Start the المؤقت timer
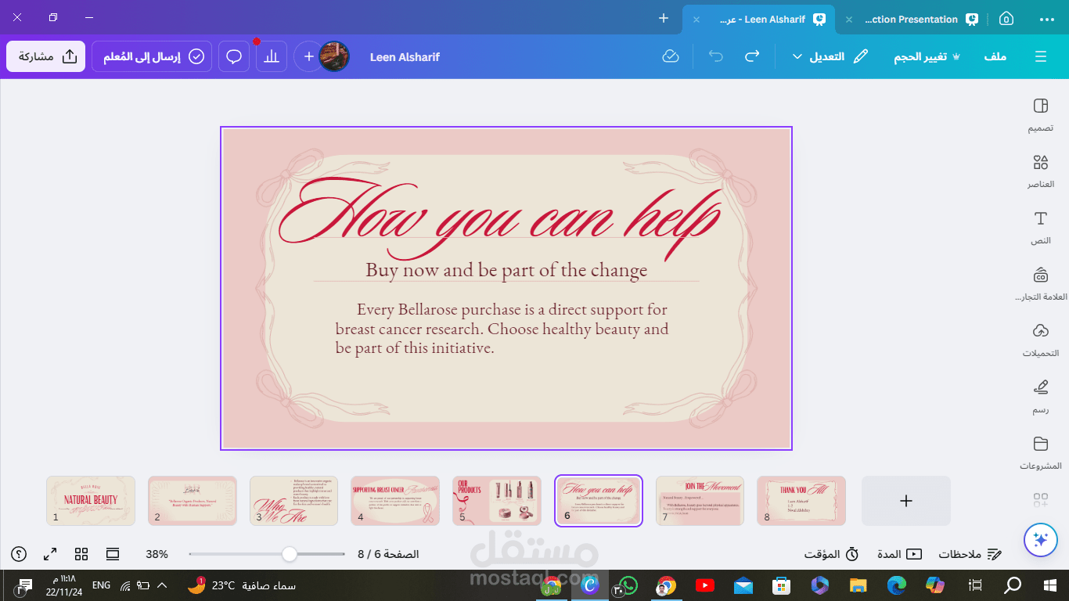The width and height of the screenshot is (1069, 601). pos(832,554)
